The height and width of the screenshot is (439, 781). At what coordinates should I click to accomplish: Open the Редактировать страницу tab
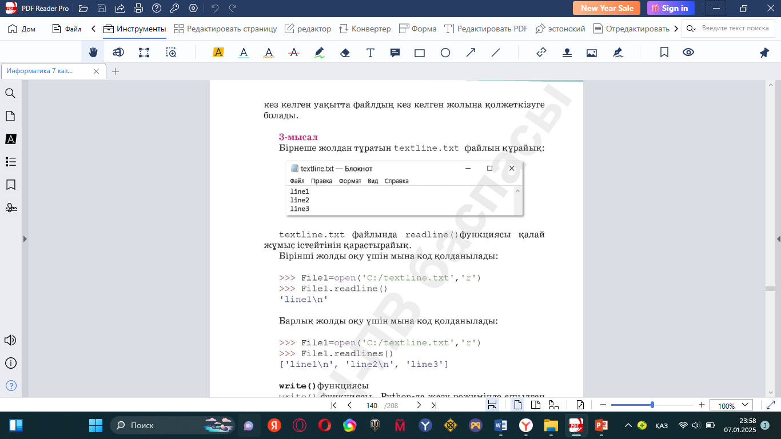(225, 29)
